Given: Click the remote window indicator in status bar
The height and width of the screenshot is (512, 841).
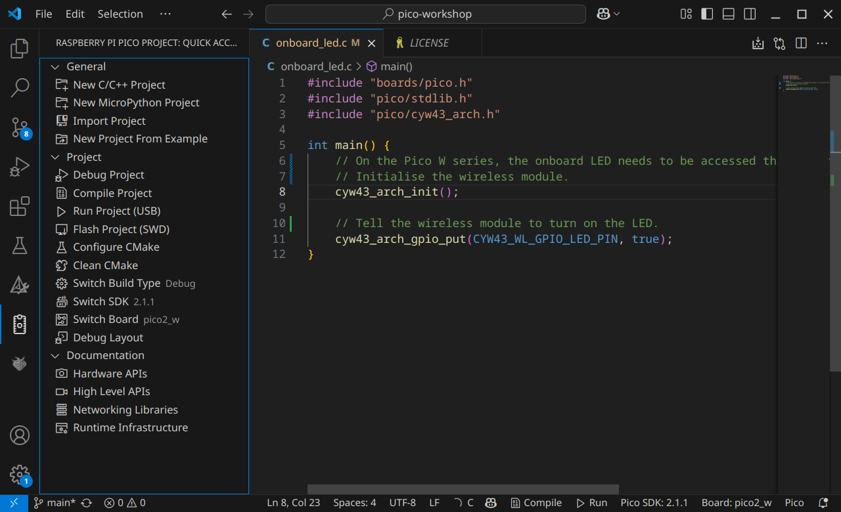Looking at the screenshot, I should coord(14,503).
